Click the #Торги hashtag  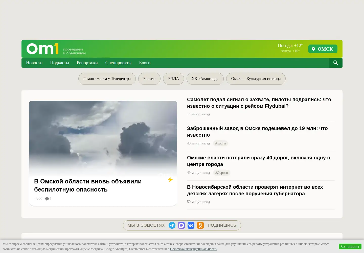tap(220, 143)
